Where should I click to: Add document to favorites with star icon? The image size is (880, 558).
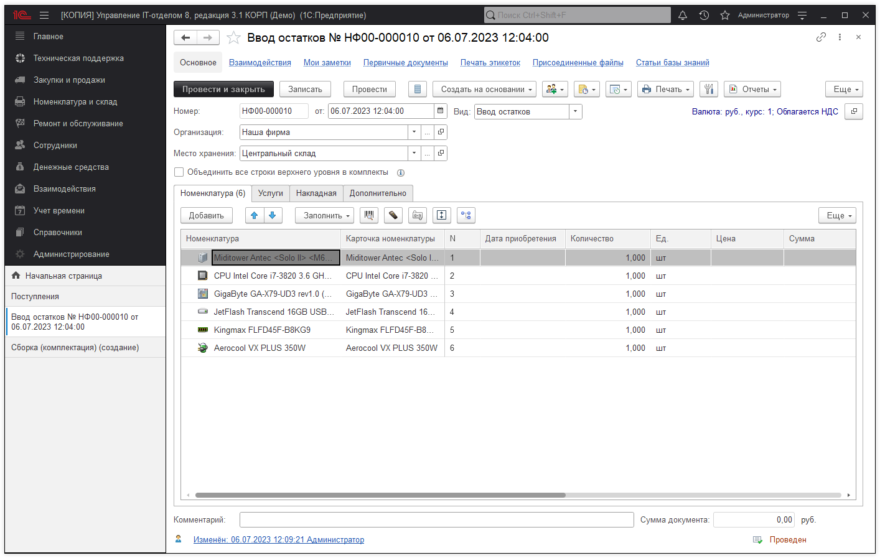pos(233,38)
